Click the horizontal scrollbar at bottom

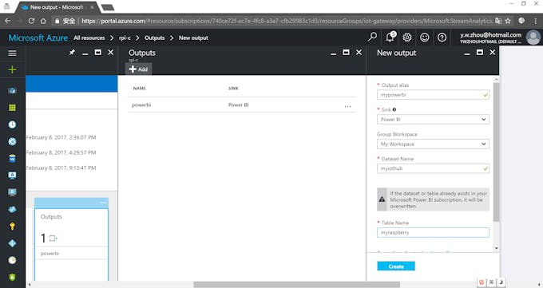(296, 285)
